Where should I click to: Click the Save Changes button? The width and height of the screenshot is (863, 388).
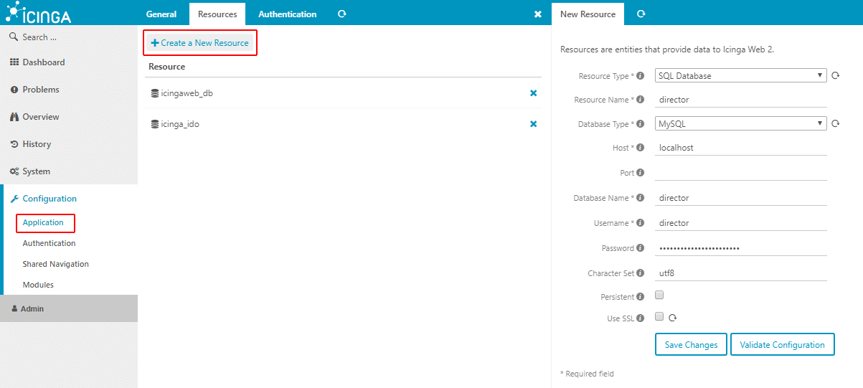691,344
